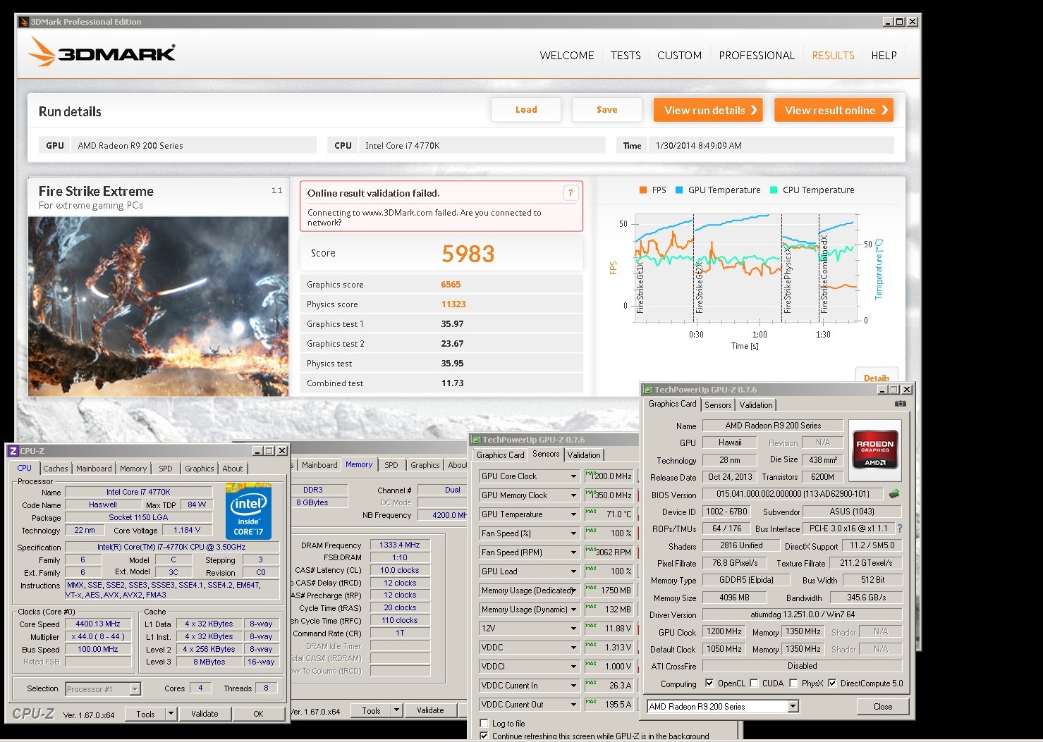Click the Core Speed 4400.13 MHz value
Screen dimensions: 1043x742
coord(98,624)
